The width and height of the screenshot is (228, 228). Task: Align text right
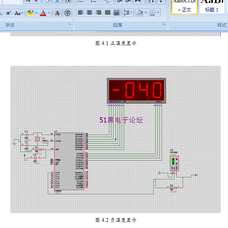[99, 13]
